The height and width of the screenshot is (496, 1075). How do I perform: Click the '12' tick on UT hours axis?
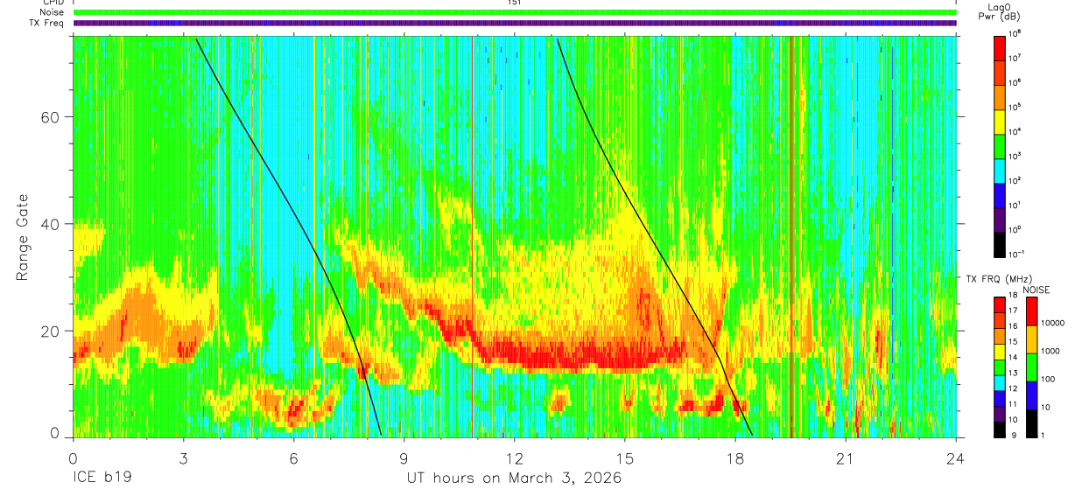click(515, 458)
